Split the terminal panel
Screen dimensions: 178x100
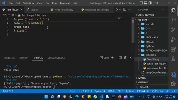(120, 58)
